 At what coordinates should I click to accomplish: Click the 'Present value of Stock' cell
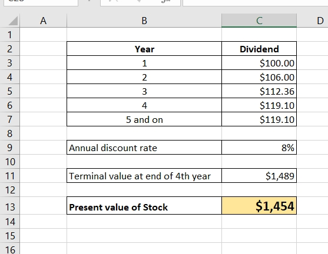click(144, 206)
